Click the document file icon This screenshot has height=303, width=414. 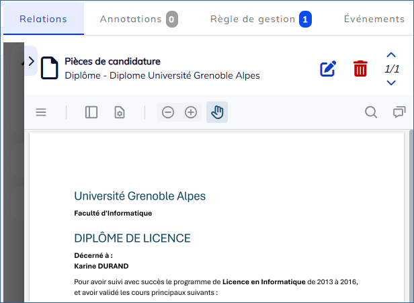pos(49,68)
